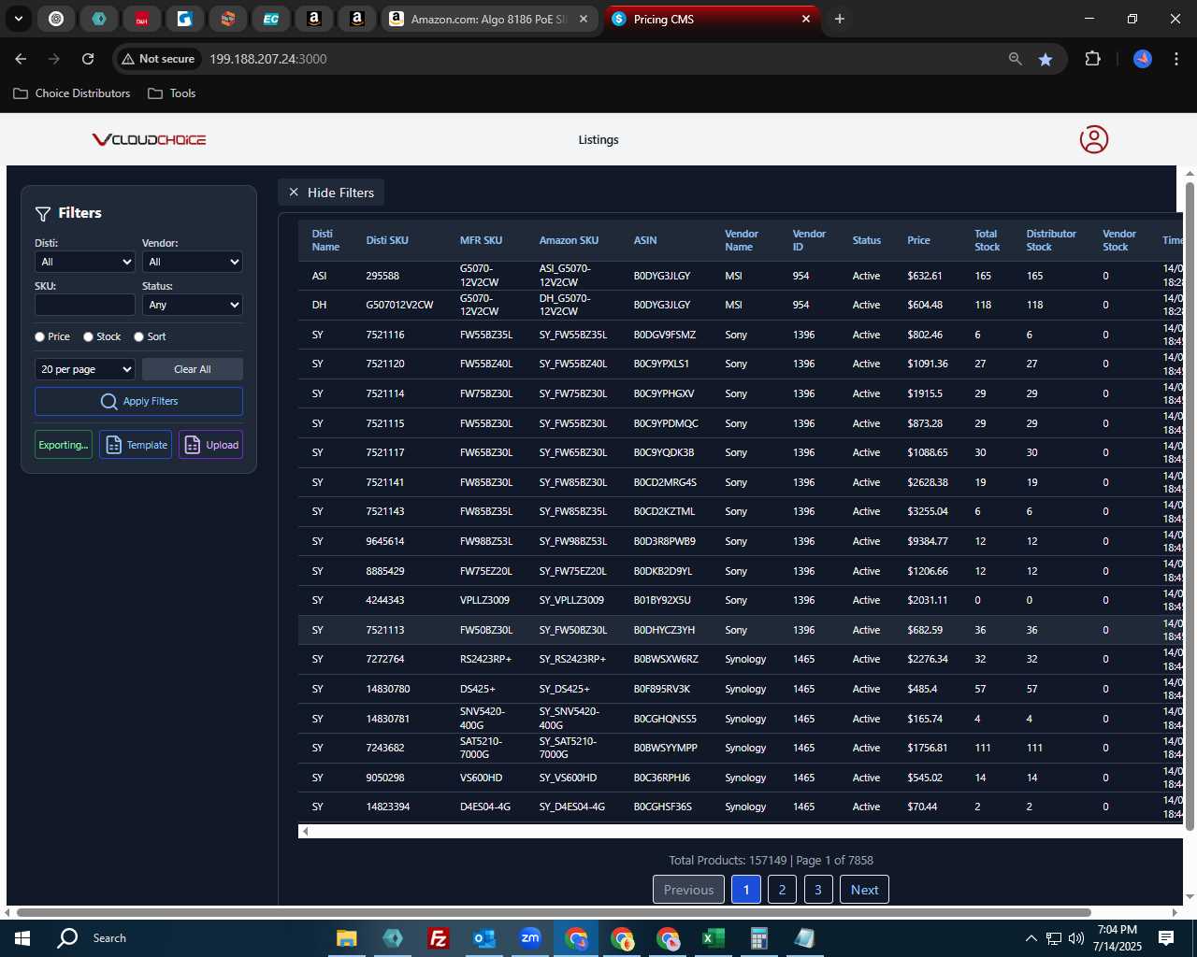Open Outlook from the taskbar

[483, 938]
